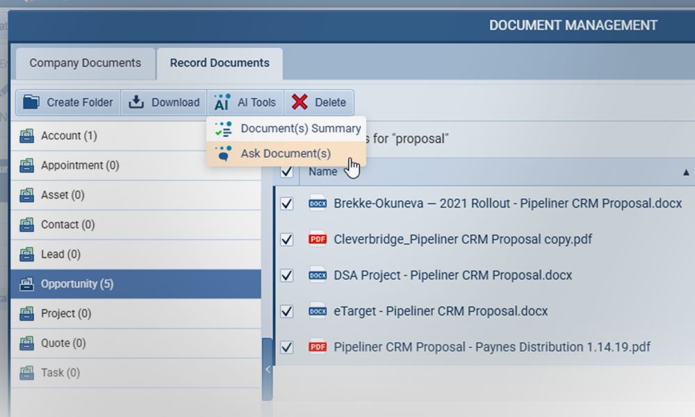Uncheck the Brekke-Okuneva proposal checkbox
This screenshot has width=695, height=417.
[x=286, y=203]
